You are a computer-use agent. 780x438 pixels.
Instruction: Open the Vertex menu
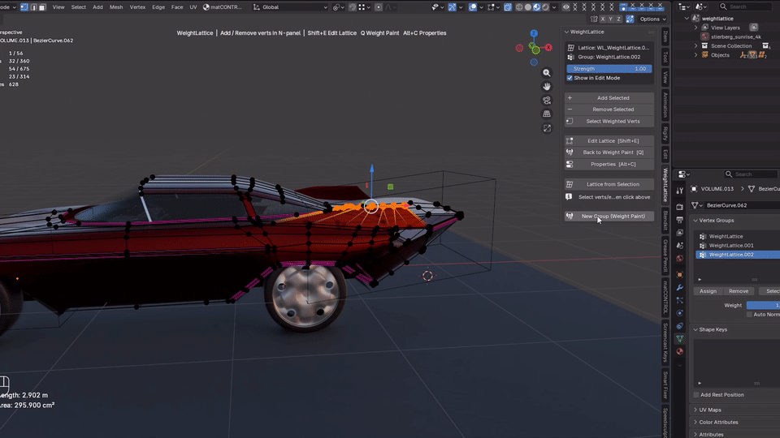[x=138, y=7]
